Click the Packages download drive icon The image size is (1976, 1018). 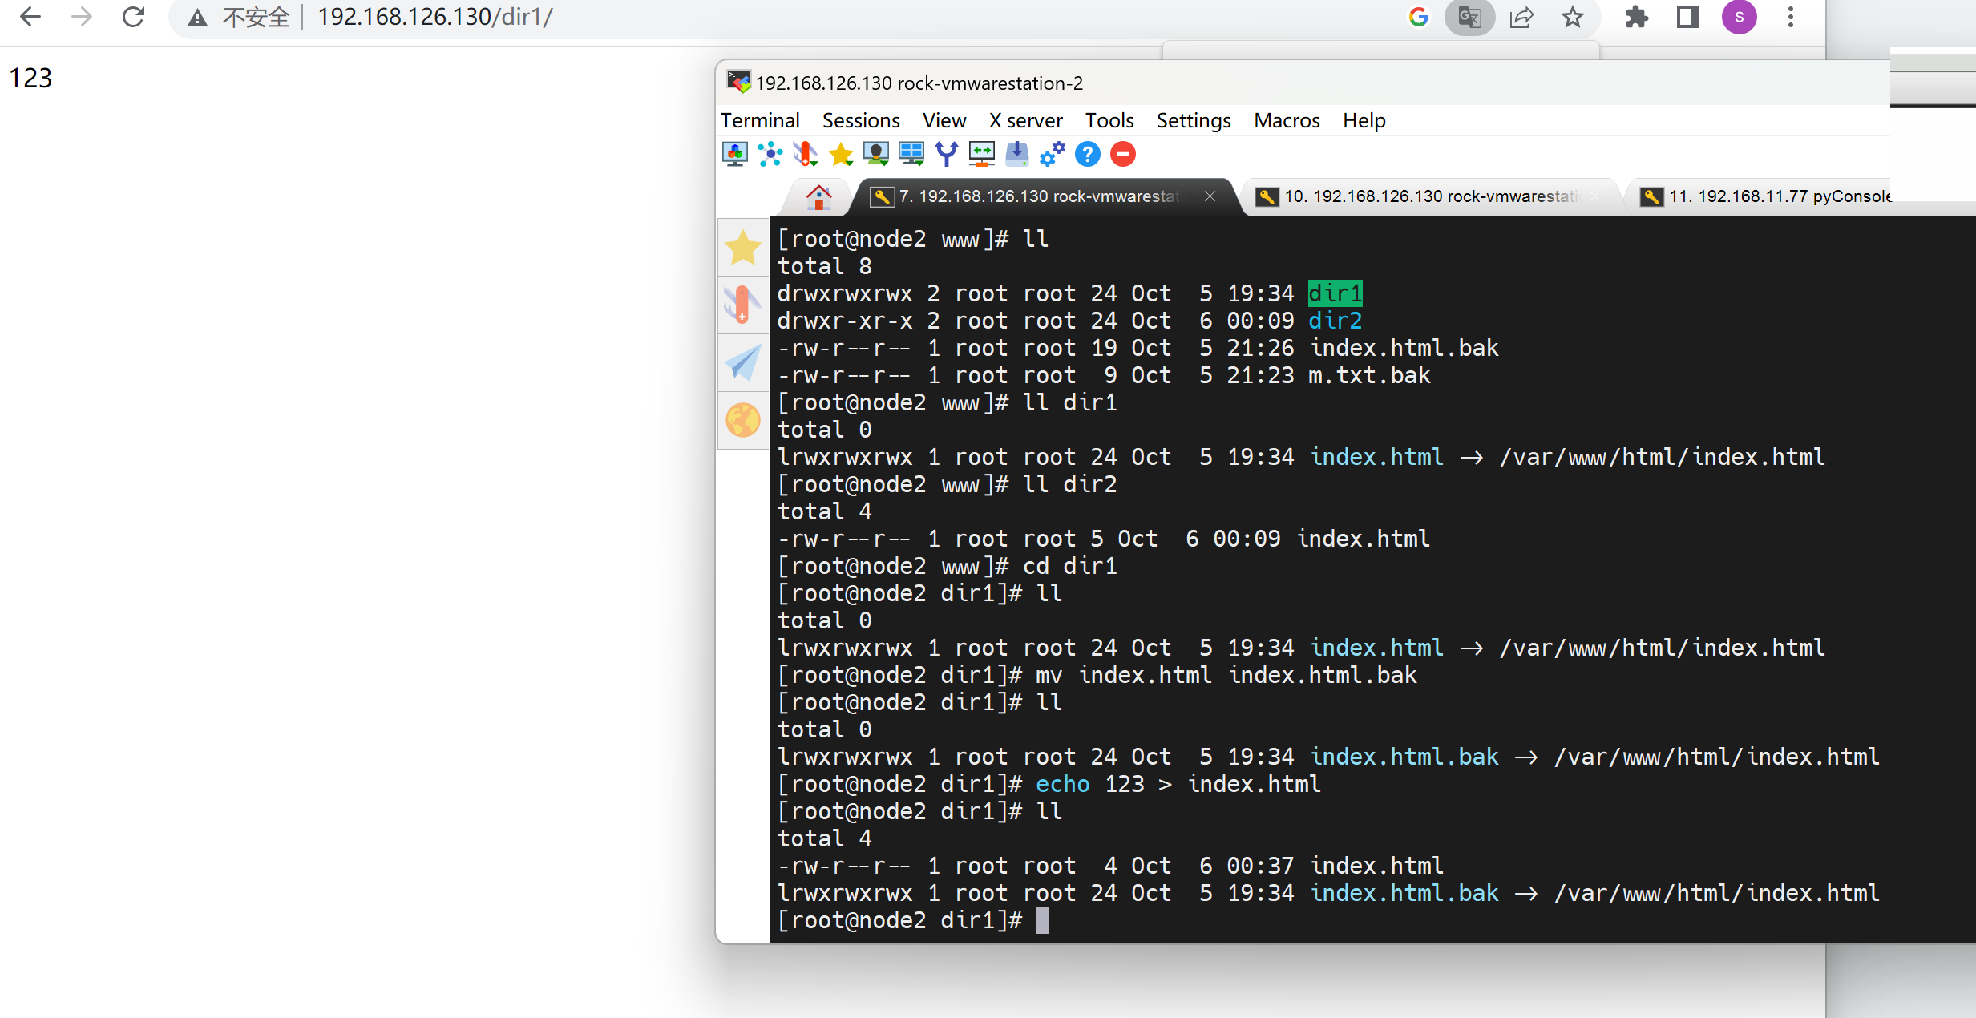tap(1016, 154)
